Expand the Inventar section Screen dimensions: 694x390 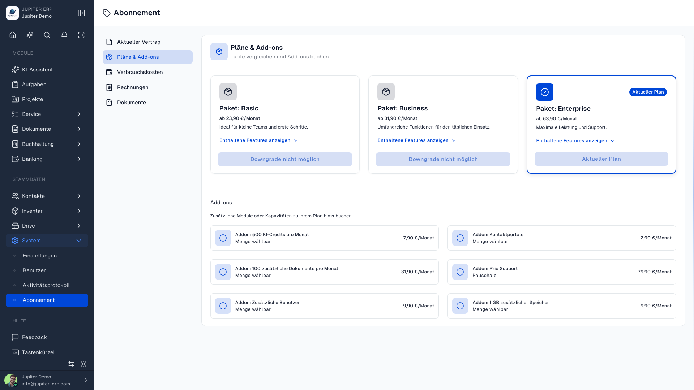coord(47,211)
